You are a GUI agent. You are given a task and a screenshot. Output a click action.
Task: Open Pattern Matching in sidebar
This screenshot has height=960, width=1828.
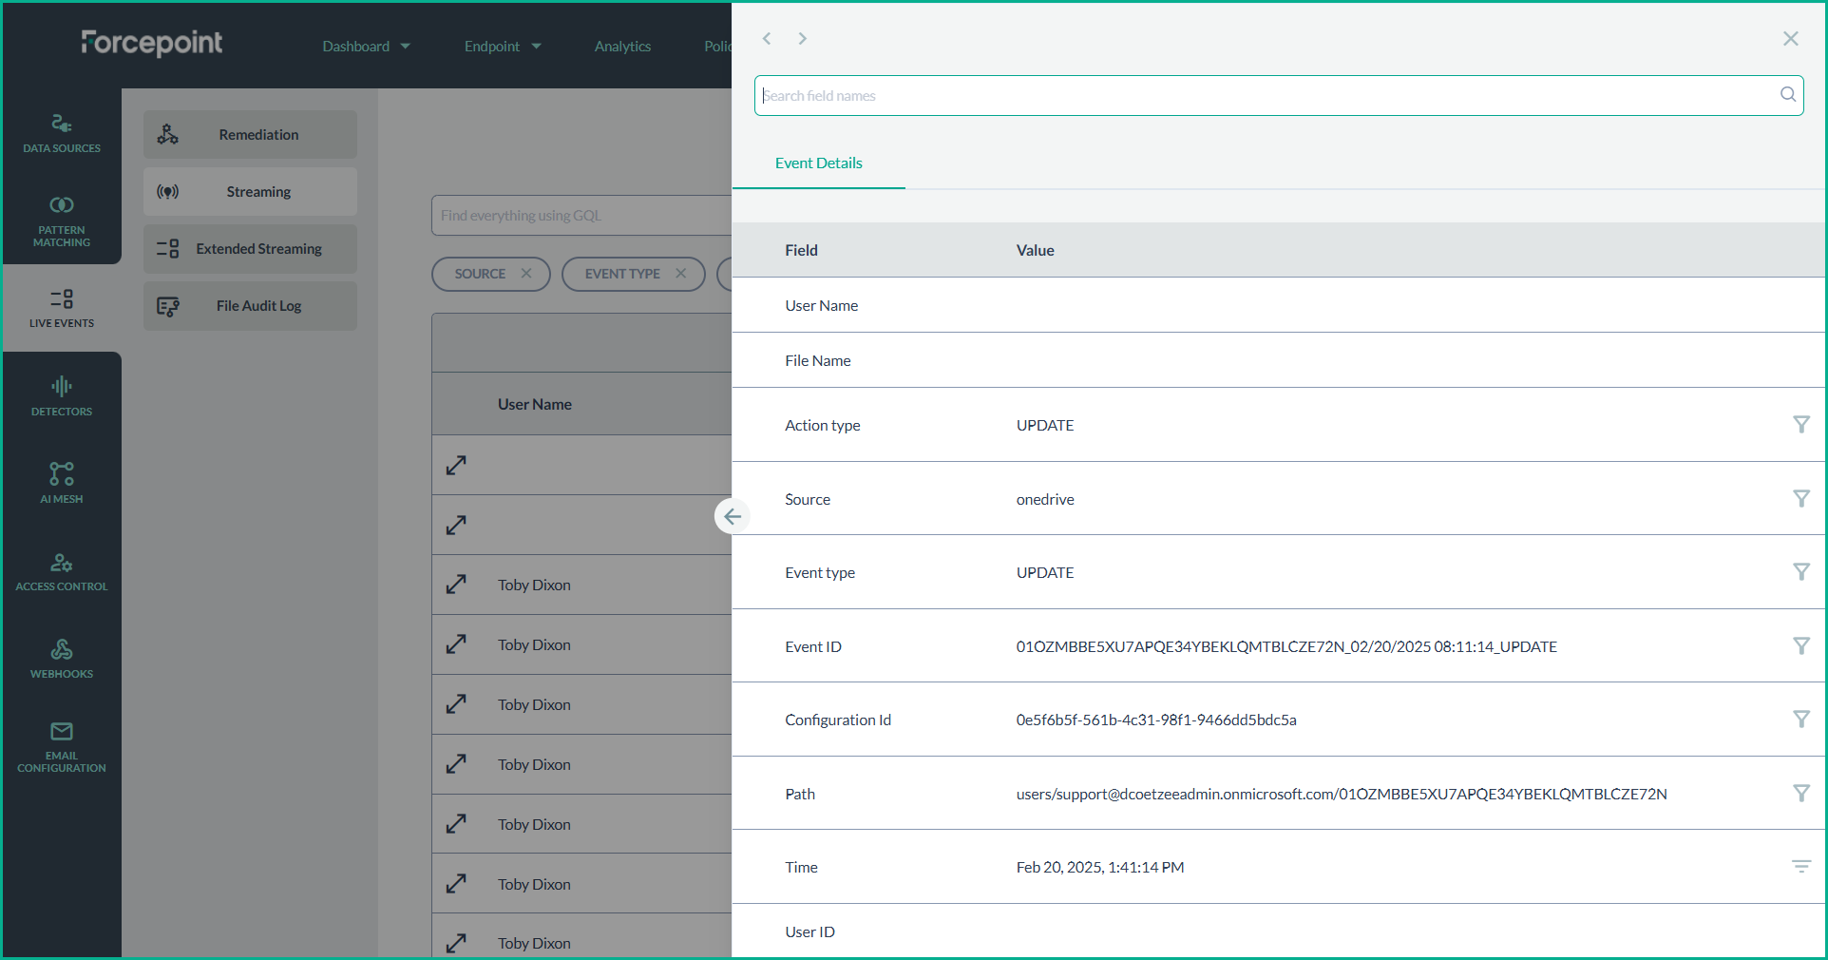click(62, 221)
